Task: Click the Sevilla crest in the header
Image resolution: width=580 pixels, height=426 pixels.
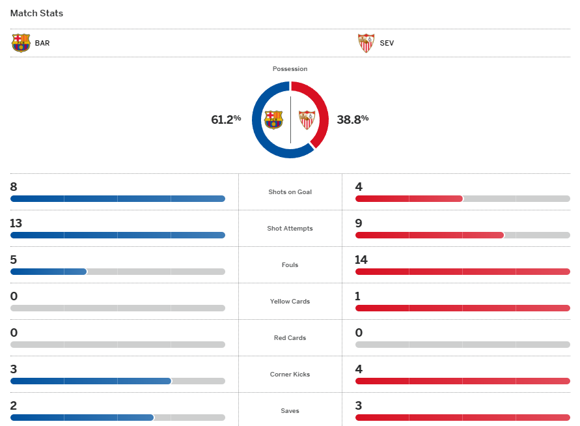Action: [366, 43]
